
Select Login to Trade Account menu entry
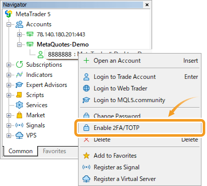[140, 77]
